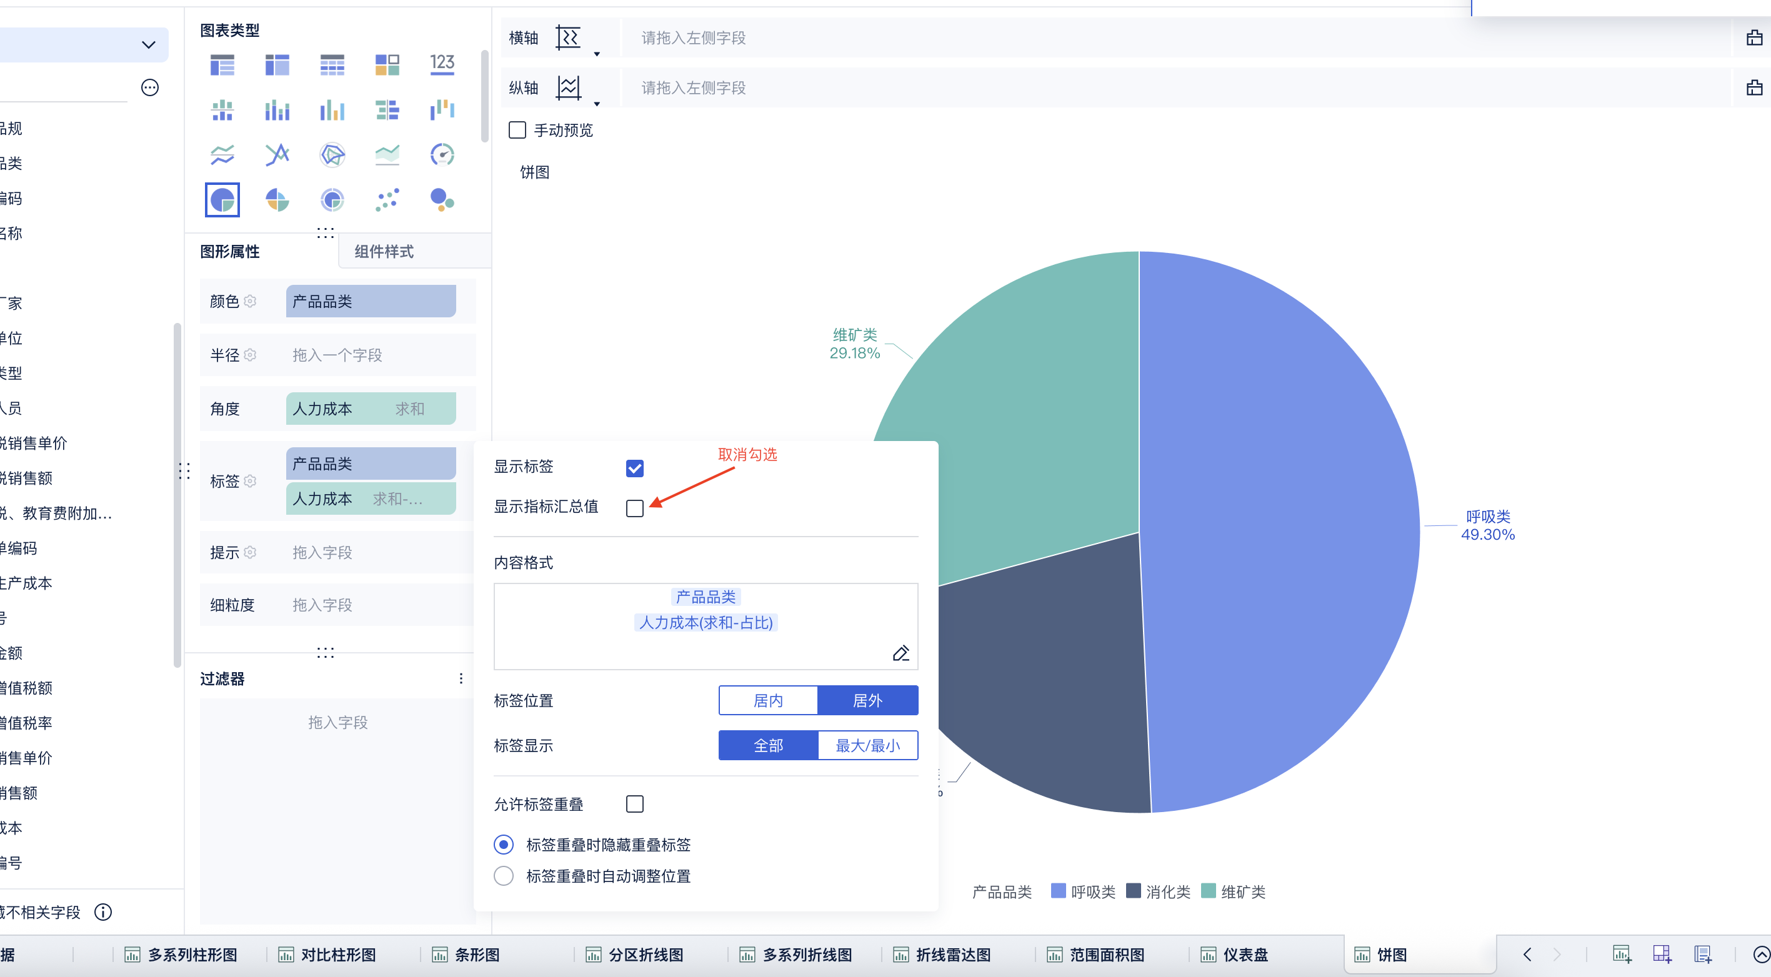The height and width of the screenshot is (977, 1771).
Task: Switch to the 组件样式 tab
Action: coord(384,252)
